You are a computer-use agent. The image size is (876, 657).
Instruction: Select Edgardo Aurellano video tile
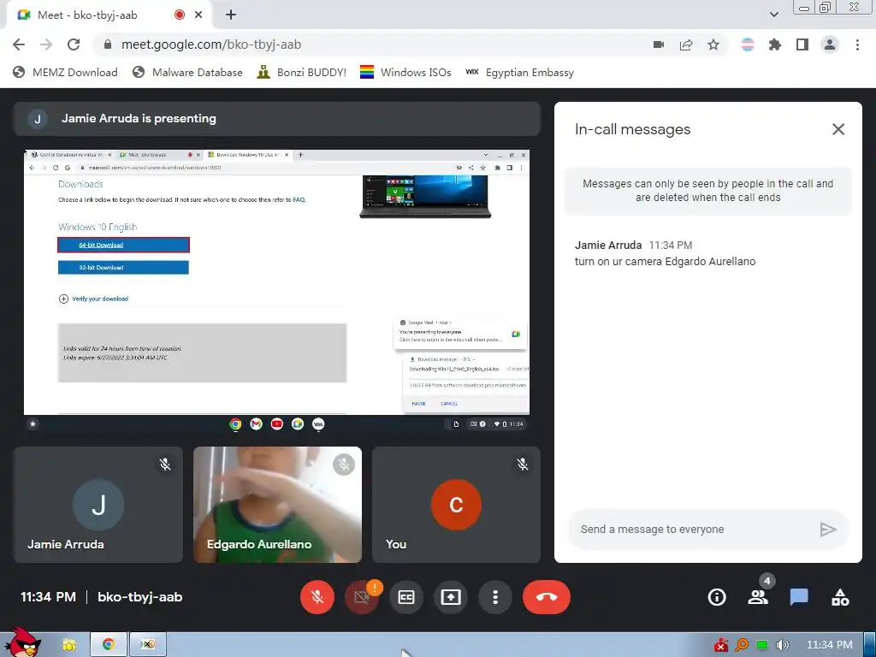[x=278, y=505]
